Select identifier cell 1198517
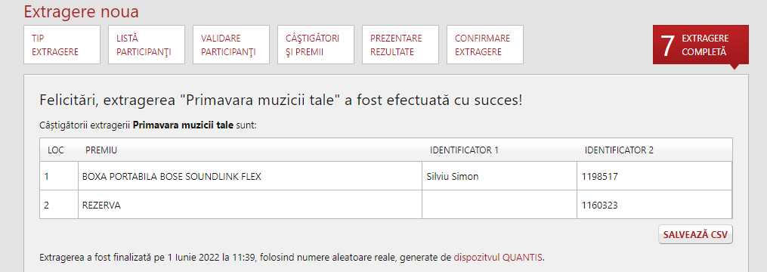Viewport: 767px width, 272px height. point(654,176)
